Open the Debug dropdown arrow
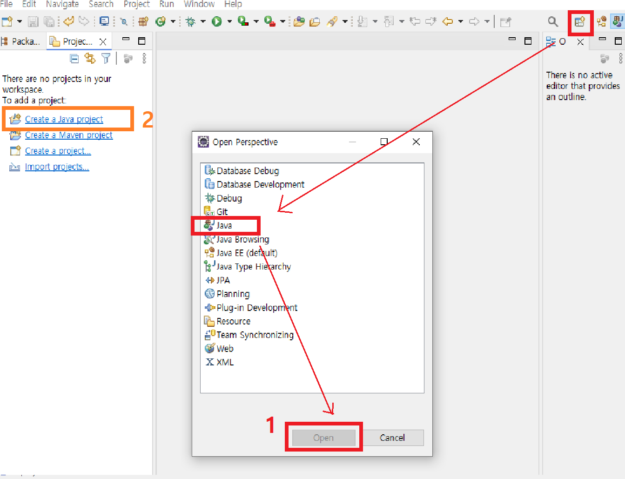Image resolution: width=625 pixels, height=479 pixels. 203,21
